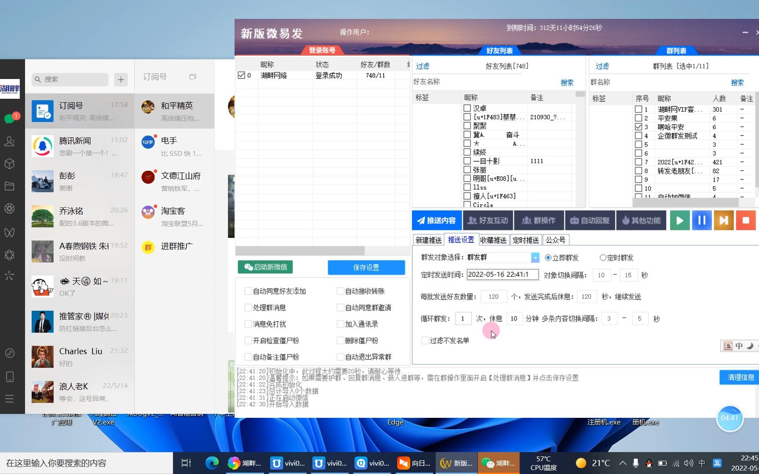This screenshot has width=759, height=474.
Task: Switch to 自动回复 tab
Action: 590,220
